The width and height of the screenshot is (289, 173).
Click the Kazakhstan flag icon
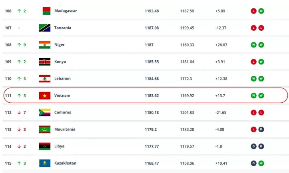(x=45, y=163)
